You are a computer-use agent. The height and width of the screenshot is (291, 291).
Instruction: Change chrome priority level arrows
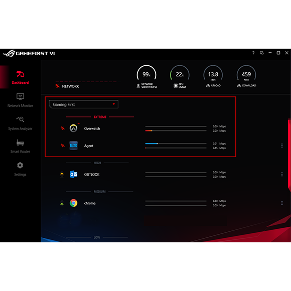tap(62, 203)
